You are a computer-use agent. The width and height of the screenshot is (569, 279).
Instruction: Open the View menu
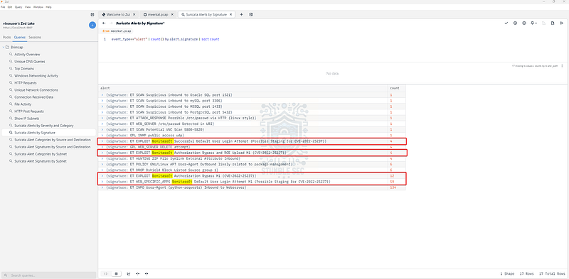pos(28,7)
